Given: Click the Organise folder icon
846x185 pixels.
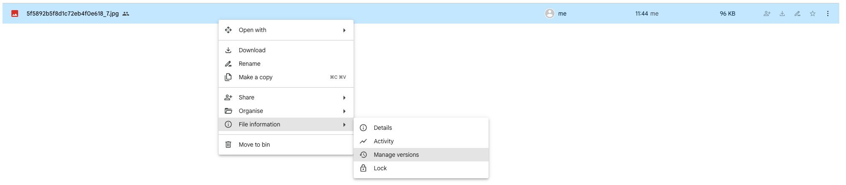Looking at the screenshot, I should pos(228,111).
